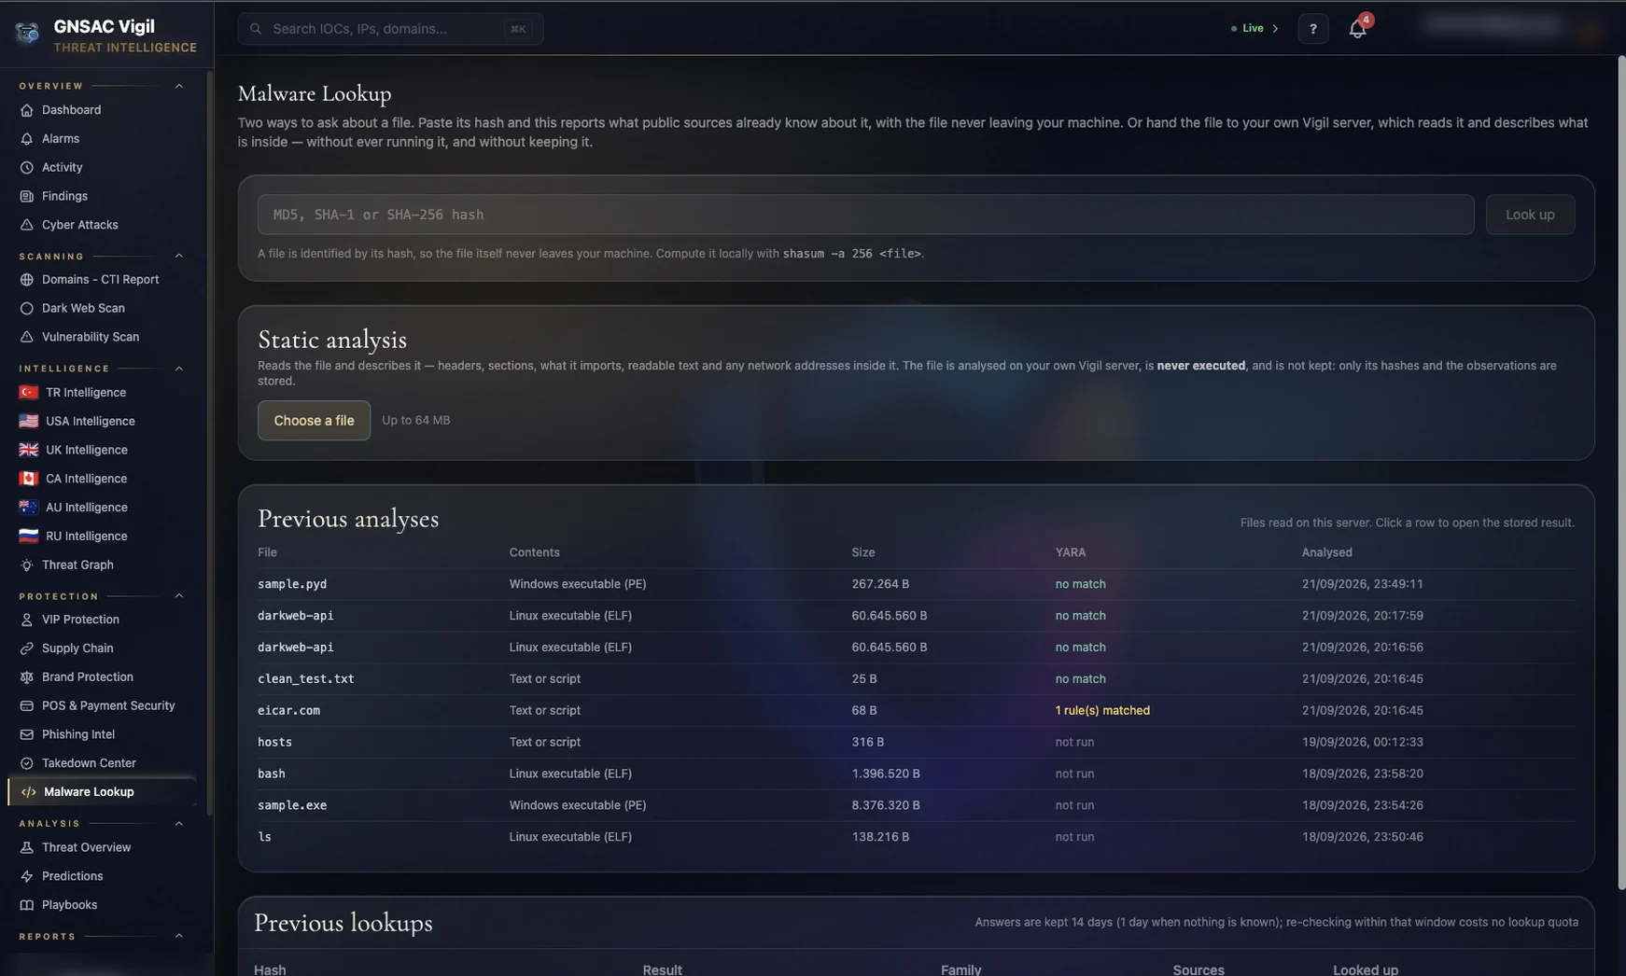Click the Look up button
The width and height of the screenshot is (1626, 976).
coord(1530,215)
